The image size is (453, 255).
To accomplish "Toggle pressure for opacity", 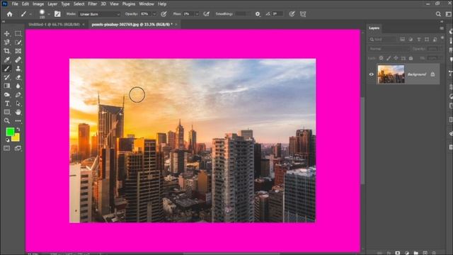I will click(164, 14).
